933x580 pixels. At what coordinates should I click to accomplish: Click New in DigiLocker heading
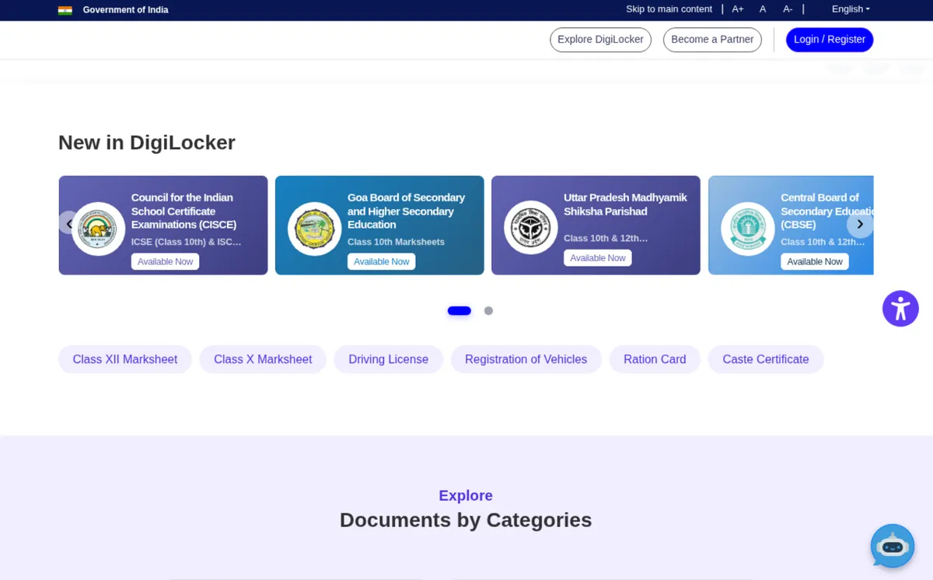[x=147, y=143]
